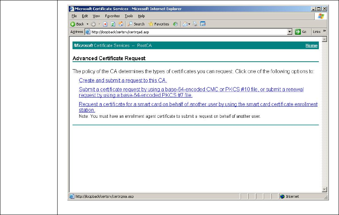Click the Mail envelope icon
339x215 pixels.
click(185, 24)
